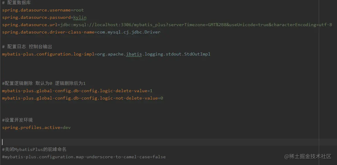Click 'characterEncoding=utf-8' in the URL
337x165 pixels.
pos(302,25)
